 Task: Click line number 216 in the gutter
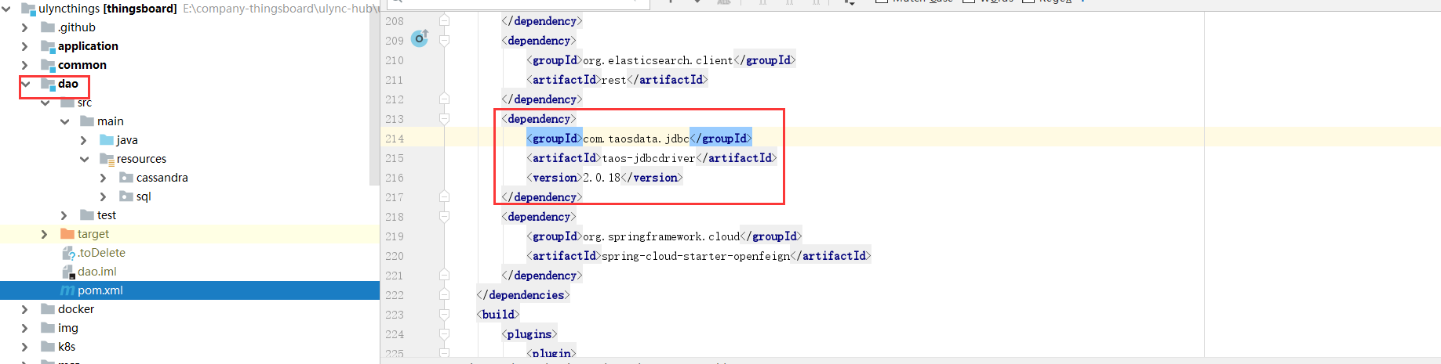[395, 178]
